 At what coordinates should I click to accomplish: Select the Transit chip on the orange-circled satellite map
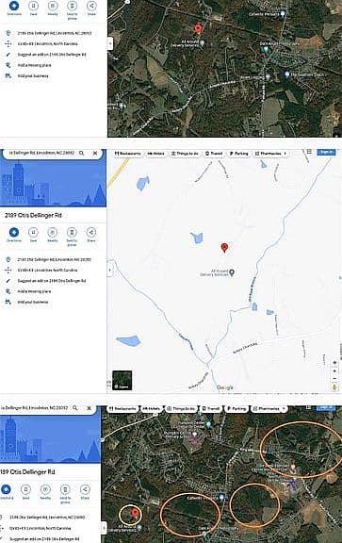(x=211, y=409)
